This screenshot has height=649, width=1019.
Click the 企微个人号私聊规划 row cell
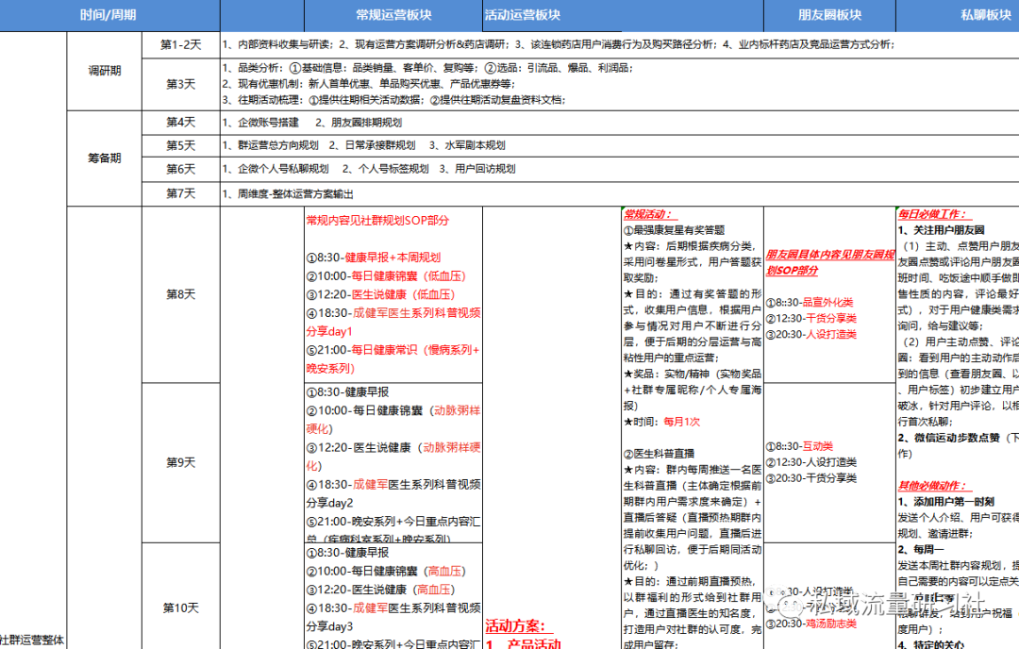[619, 169]
